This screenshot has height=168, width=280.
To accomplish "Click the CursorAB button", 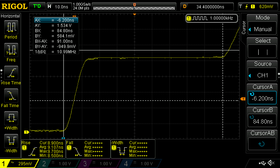I will tap(262, 144).
